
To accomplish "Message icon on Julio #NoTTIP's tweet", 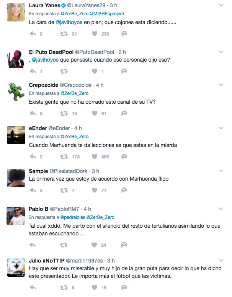I will click(124, 287).
